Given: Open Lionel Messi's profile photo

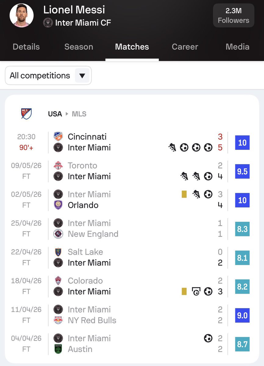Looking at the screenshot, I should pos(22,16).
